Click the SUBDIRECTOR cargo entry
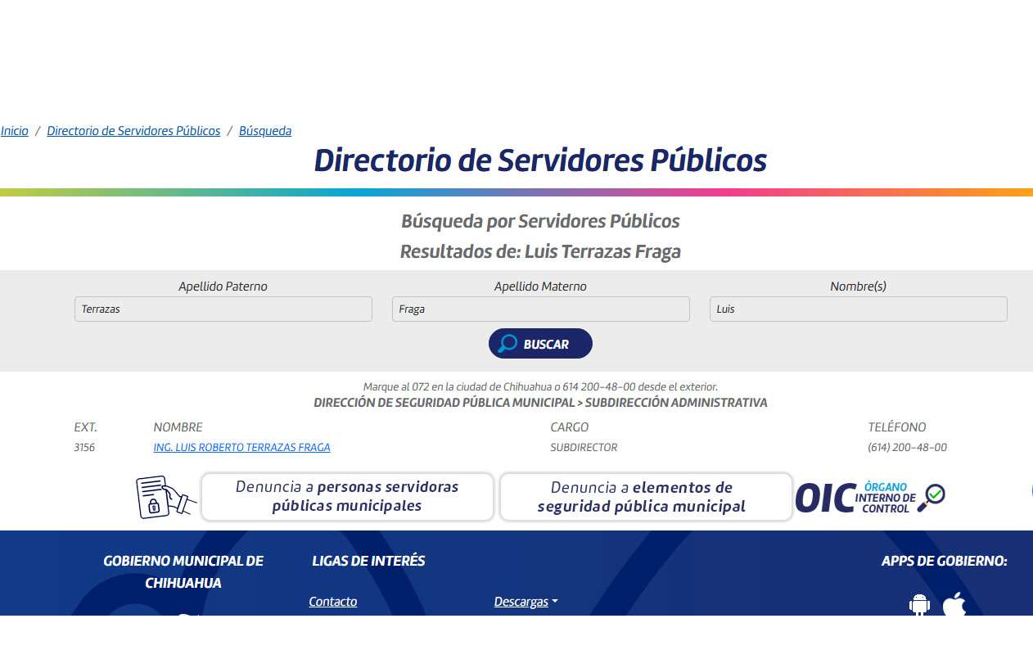Image resolution: width=1033 pixels, height=650 pixels. [584, 448]
